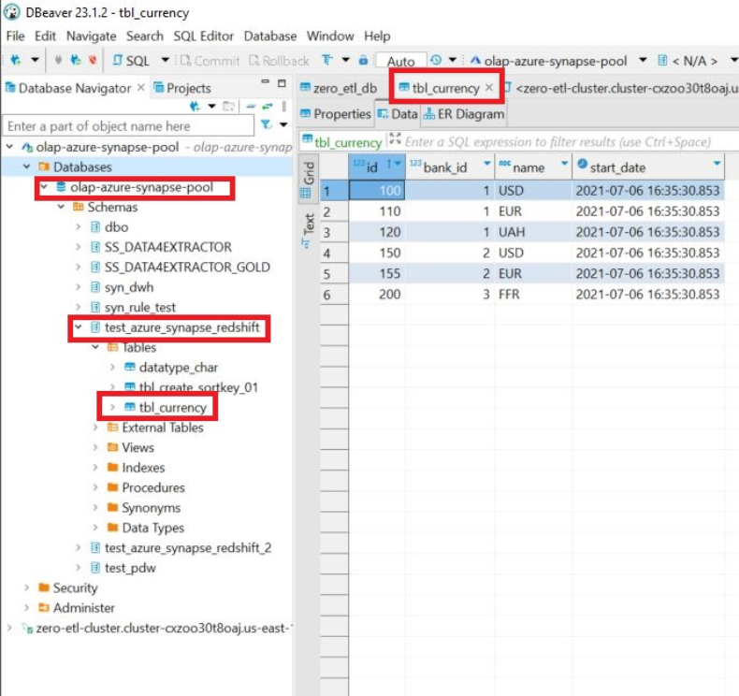
Task: Expand the dbo schema
Action: (79, 227)
